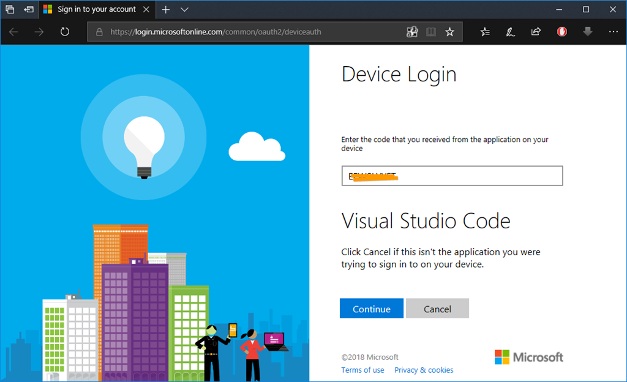
Task: Click the translate icon in address bar
Action: [412, 32]
